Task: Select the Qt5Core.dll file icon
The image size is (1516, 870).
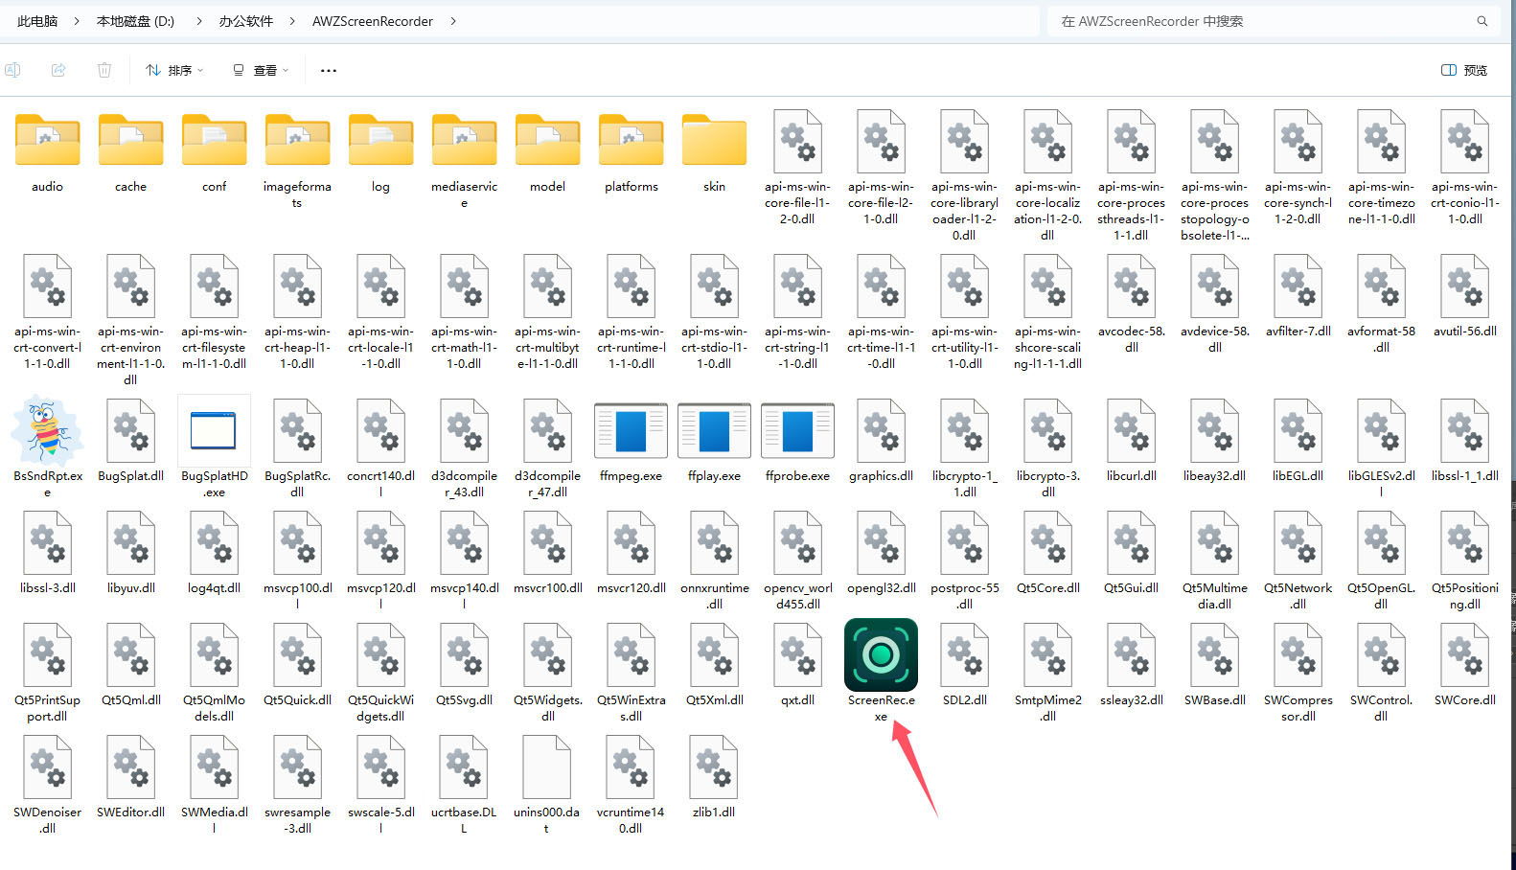Action: click(1047, 542)
